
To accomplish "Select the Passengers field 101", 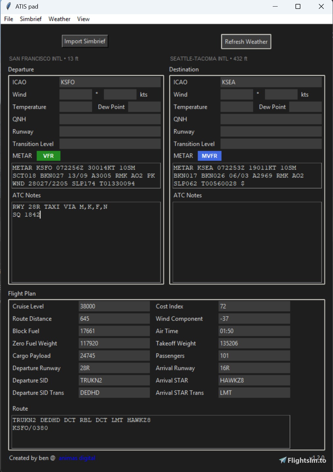I will click(254, 355).
